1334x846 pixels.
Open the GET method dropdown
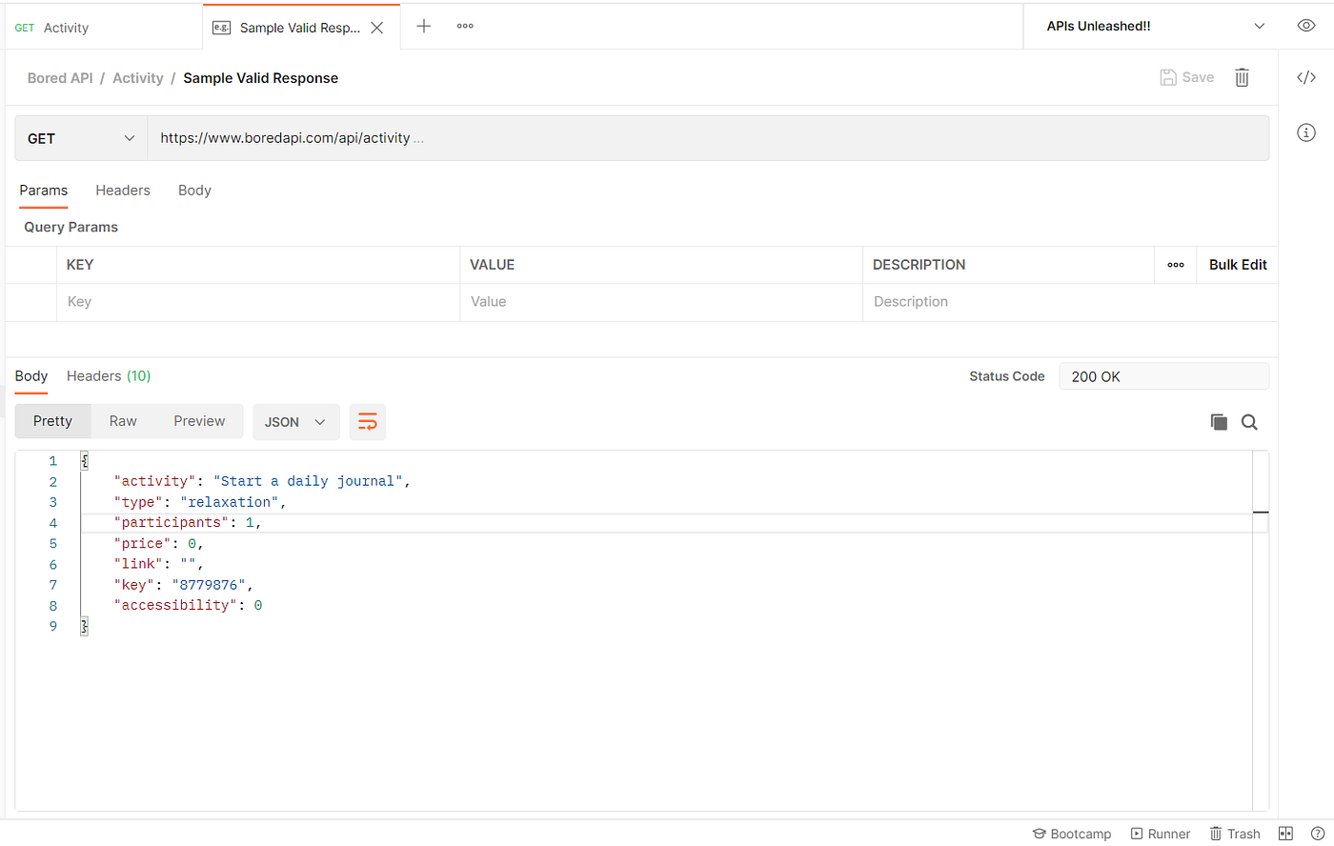pos(80,137)
